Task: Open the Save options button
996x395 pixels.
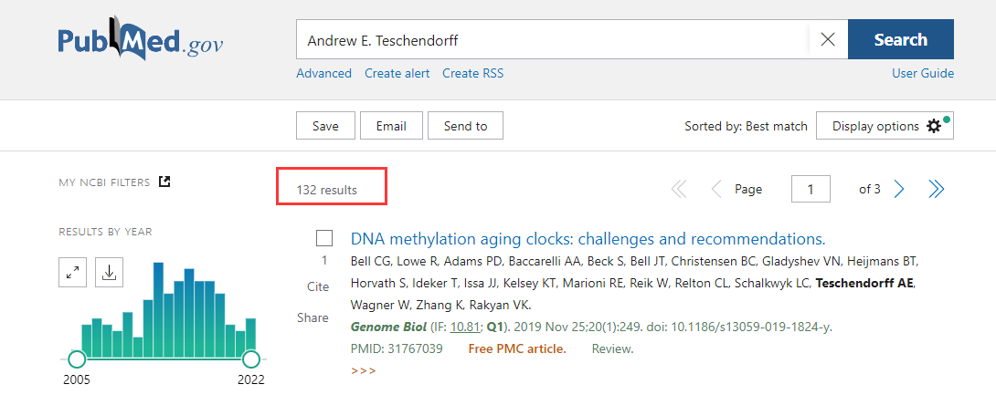Action: (x=325, y=126)
